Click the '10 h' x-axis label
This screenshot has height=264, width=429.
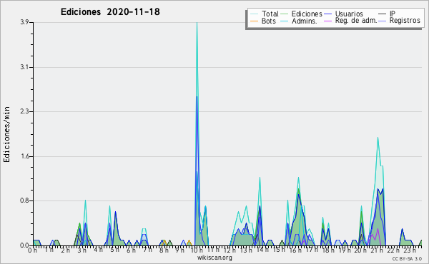pos(197,250)
